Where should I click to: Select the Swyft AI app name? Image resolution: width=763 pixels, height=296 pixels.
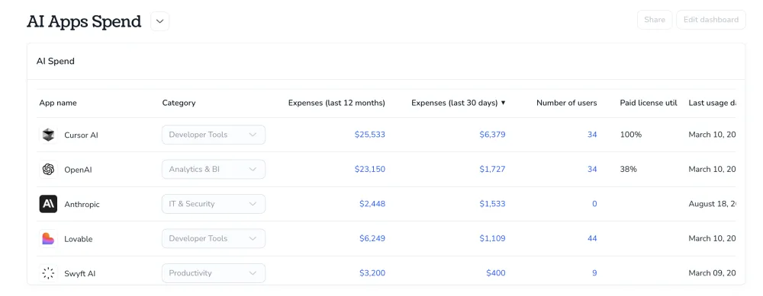coord(80,273)
